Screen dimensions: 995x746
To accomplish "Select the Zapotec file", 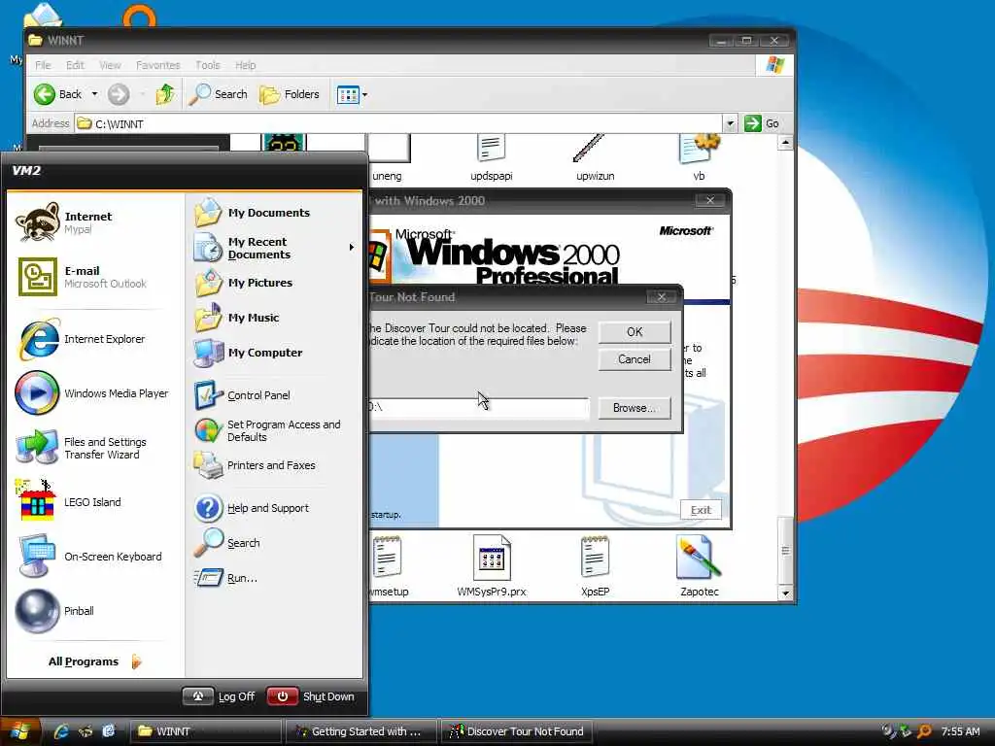I will tap(700, 566).
